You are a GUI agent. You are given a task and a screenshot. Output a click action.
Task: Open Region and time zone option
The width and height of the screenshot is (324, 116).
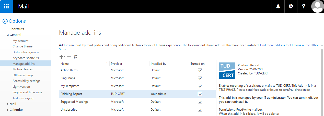[27, 92]
